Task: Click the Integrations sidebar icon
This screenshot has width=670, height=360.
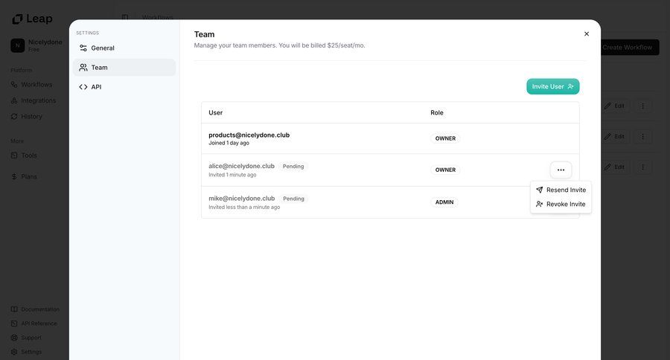Action: (14, 100)
